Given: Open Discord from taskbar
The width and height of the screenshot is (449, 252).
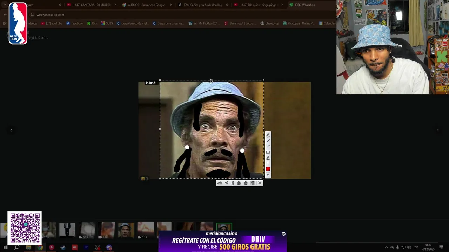Looking at the screenshot, I should [x=109, y=247].
